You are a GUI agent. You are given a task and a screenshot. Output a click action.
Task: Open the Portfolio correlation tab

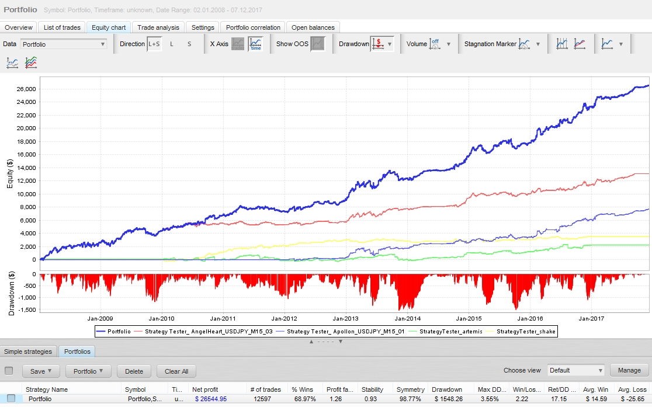click(x=254, y=27)
